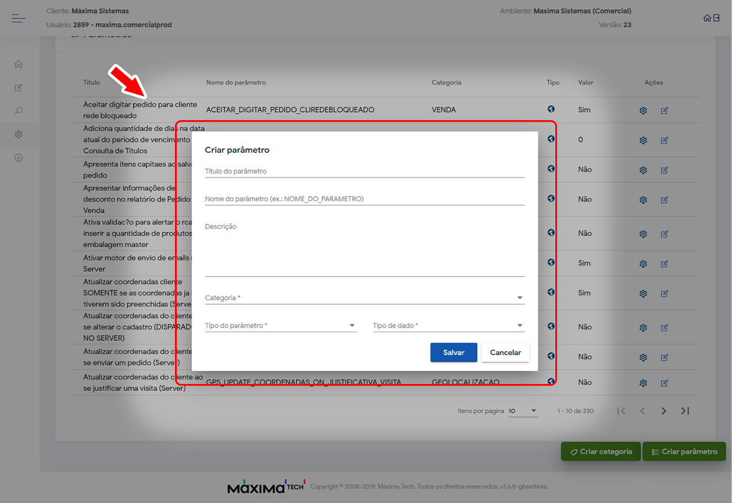Click the value 0 in the Valor column
Screen dimensions: 732x503
[x=581, y=140]
